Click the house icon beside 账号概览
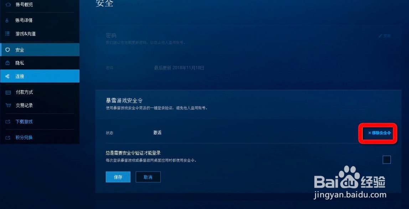The height and width of the screenshot is (209, 409). point(8,4)
